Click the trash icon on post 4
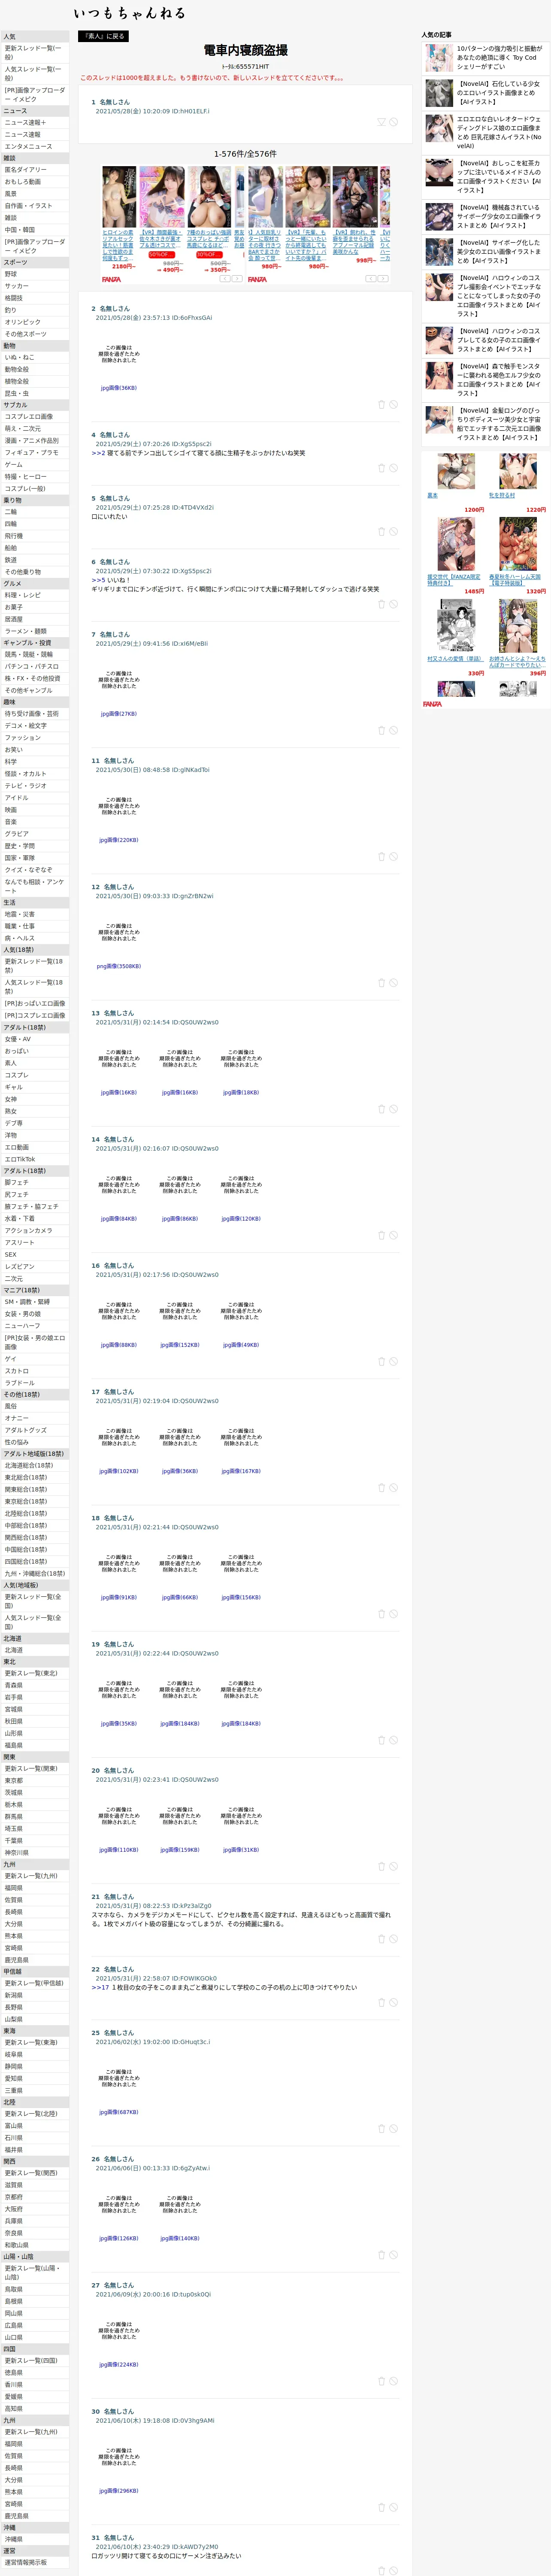This screenshot has height=2576, width=551. coord(381,468)
